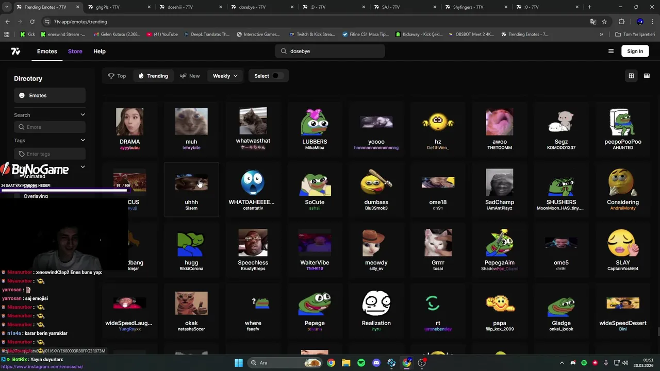This screenshot has width=660, height=371.
Task: Open File Explorer from the taskbar
Action: click(x=346, y=363)
